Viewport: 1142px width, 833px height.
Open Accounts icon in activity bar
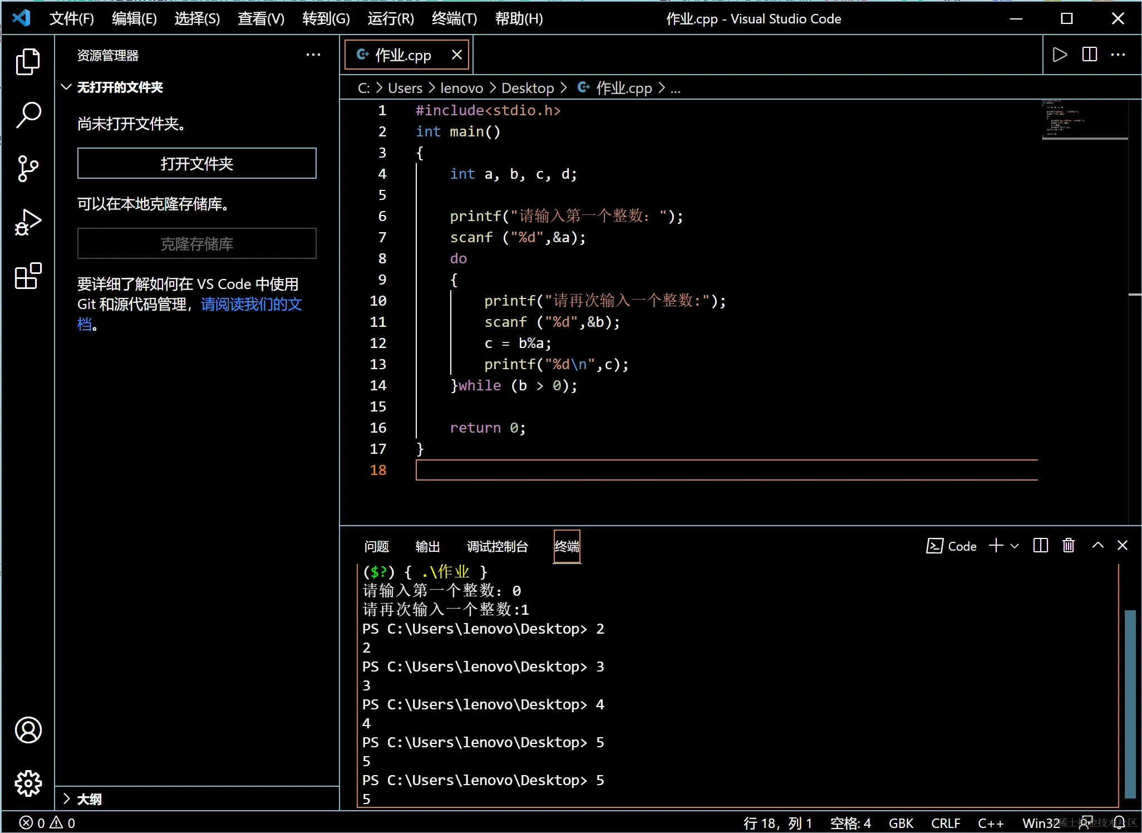coord(28,730)
